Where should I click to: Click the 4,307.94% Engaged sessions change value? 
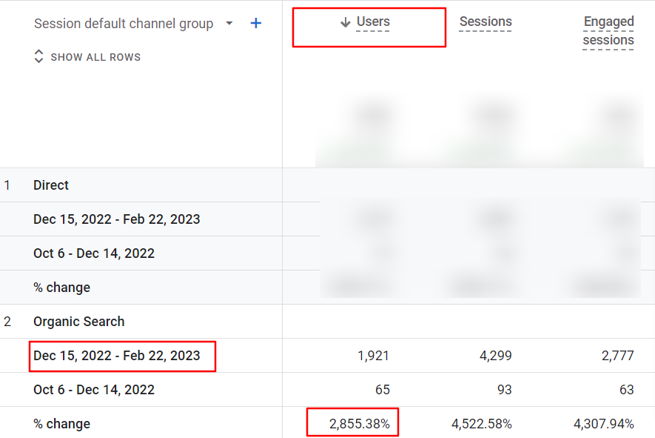(603, 424)
